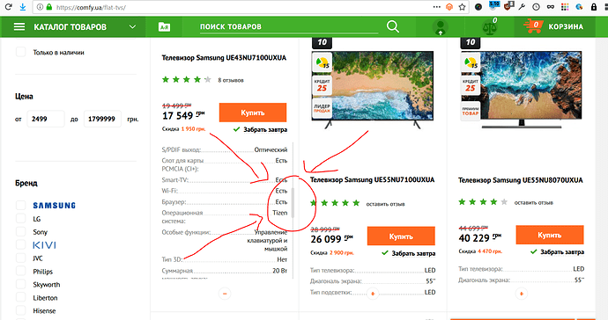Open the 'оставить отзыв' link for UE55NU7100UXUA
608x320 pixels.
(x=385, y=204)
